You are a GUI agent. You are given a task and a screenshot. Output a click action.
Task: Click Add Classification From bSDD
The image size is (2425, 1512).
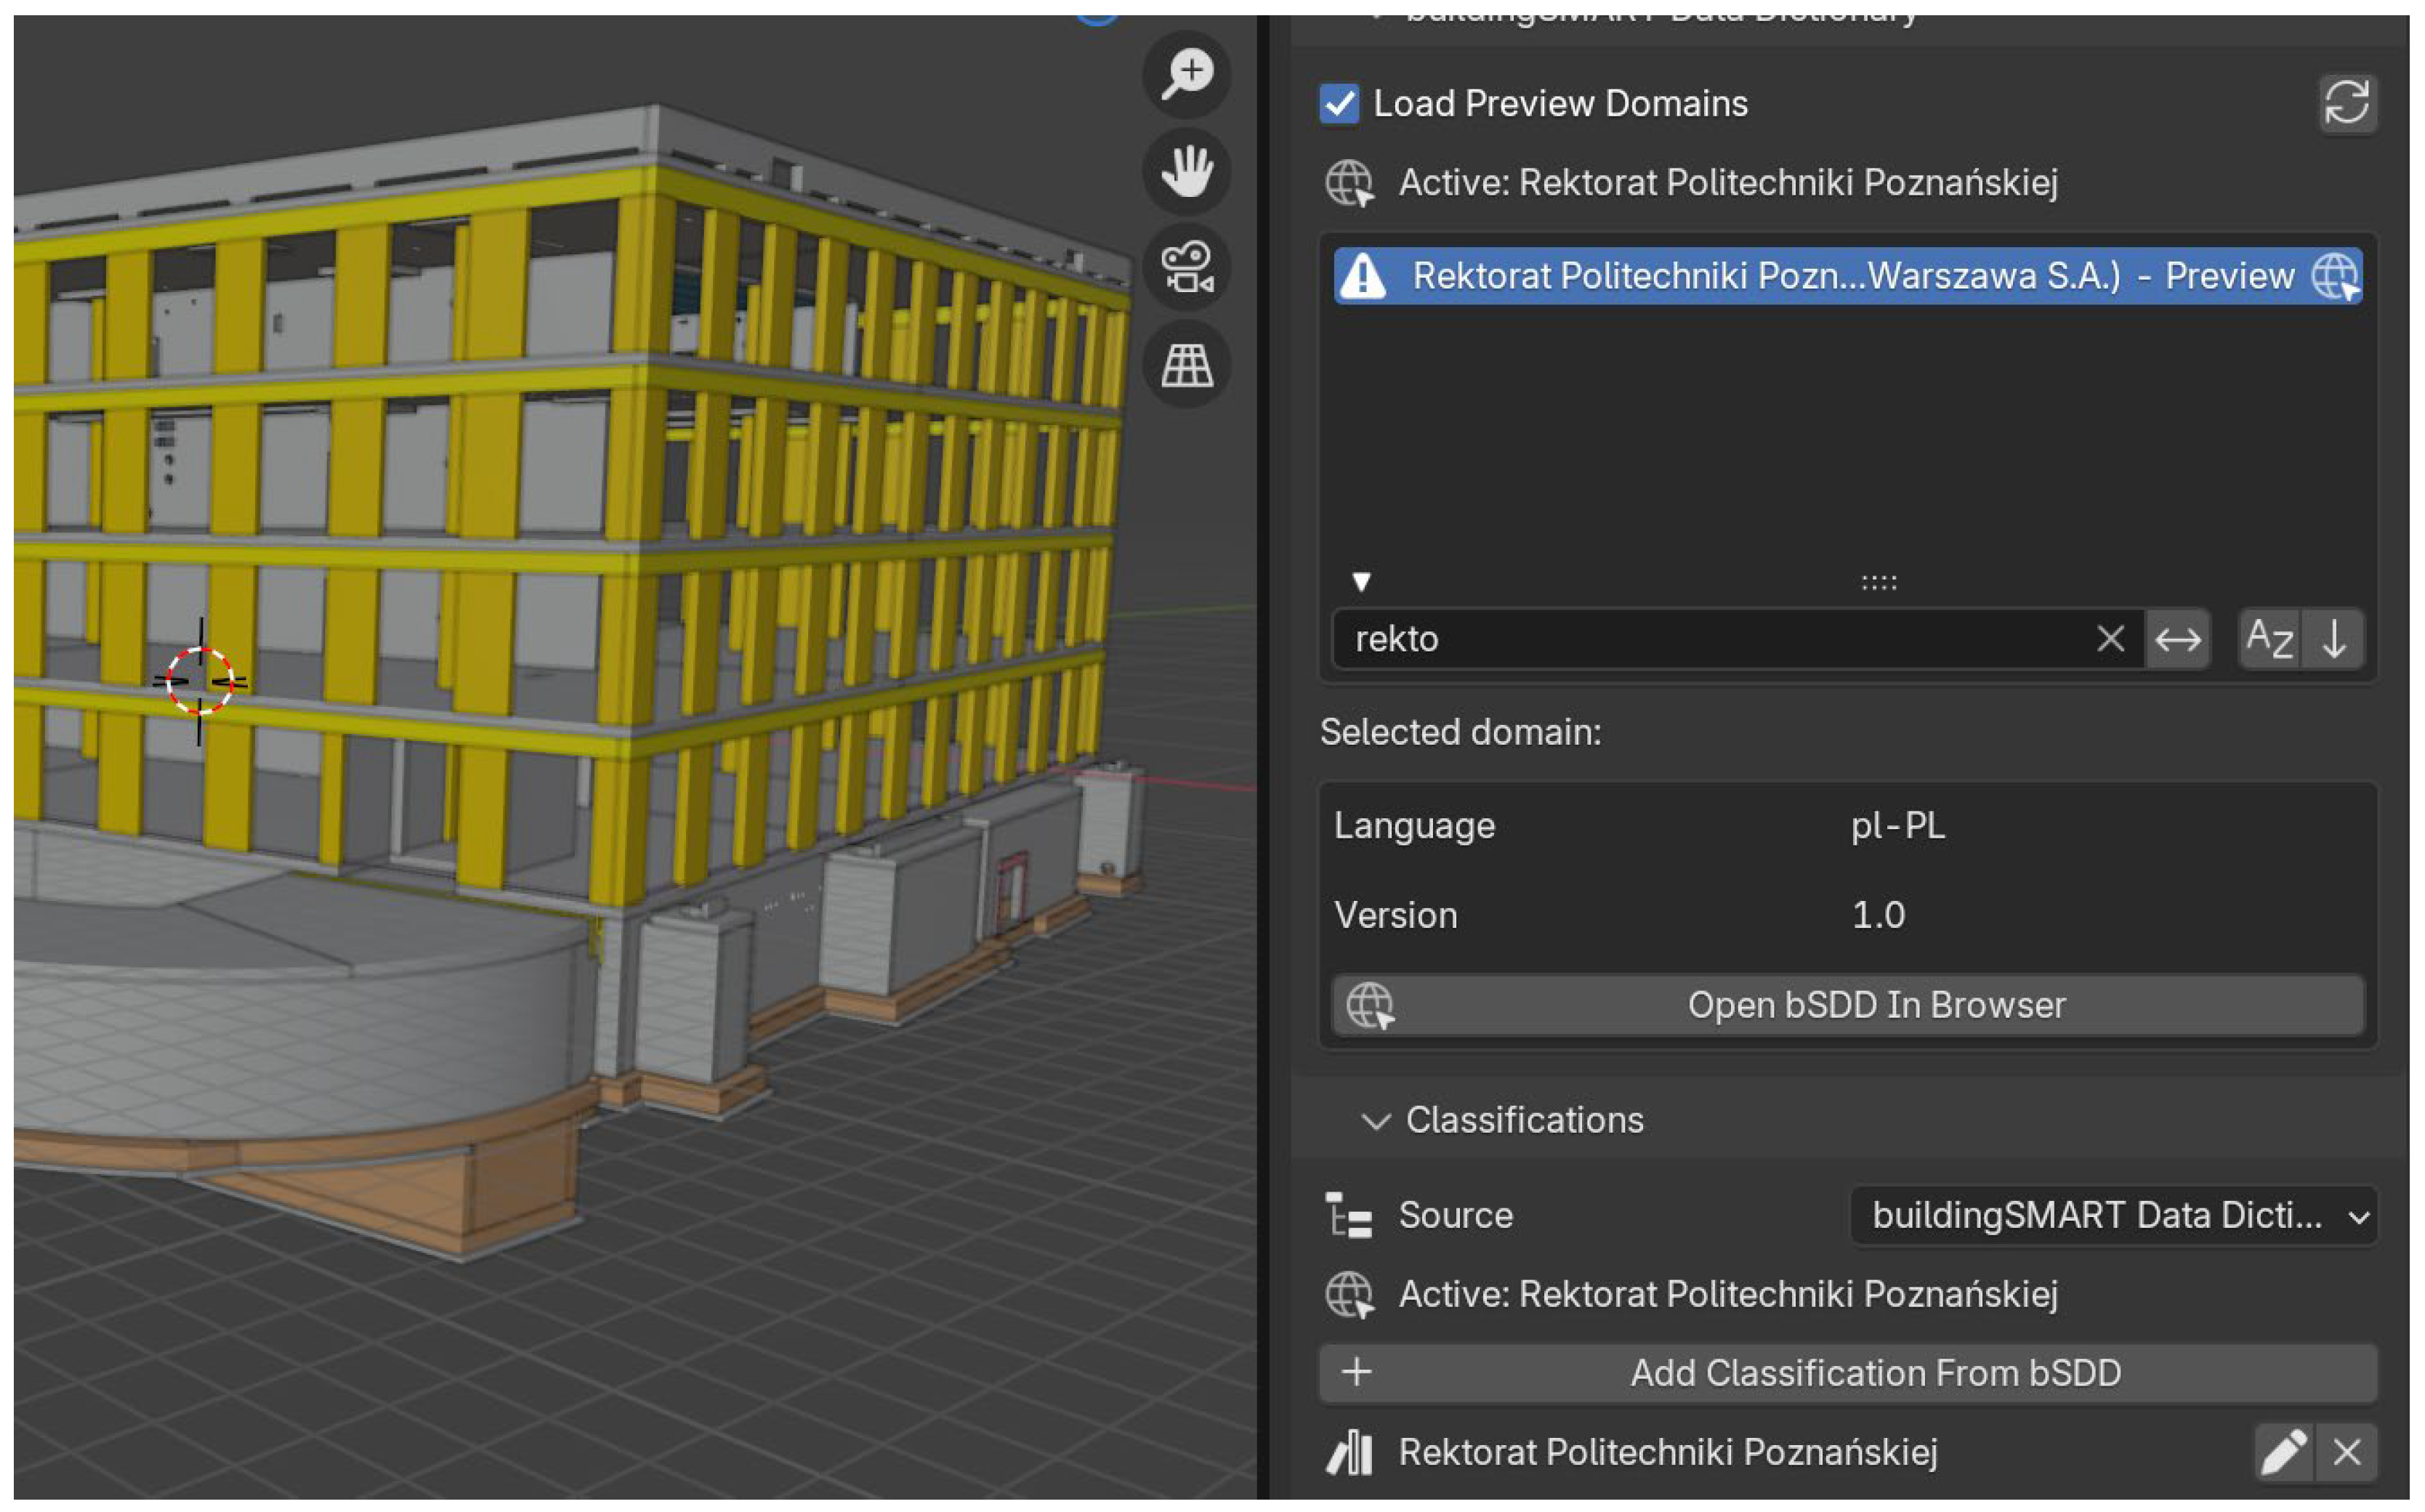tap(1848, 1373)
